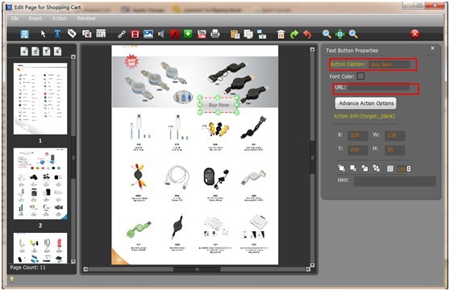Image resolution: width=450 pixels, height=291 pixels.
Task: Click the speaker sound icon
Action: point(161,34)
